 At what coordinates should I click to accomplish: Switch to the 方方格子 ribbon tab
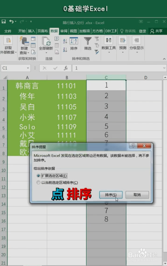tap(98, 31)
